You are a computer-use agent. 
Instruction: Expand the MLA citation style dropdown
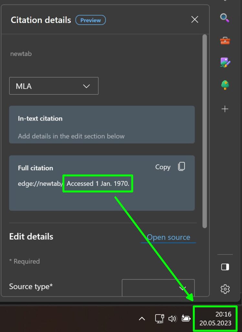point(54,86)
